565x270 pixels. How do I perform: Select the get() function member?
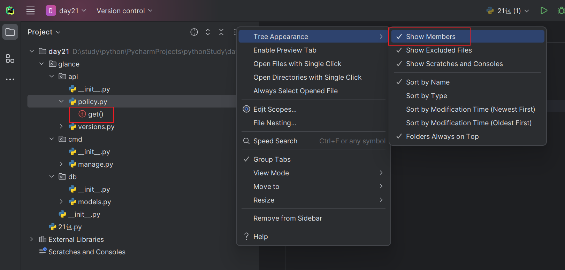[x=96, y=114]
